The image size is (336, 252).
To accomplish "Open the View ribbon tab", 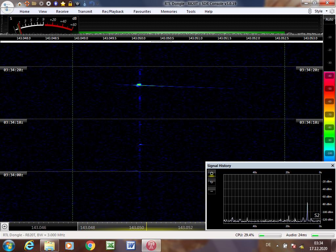I will 43,11.
